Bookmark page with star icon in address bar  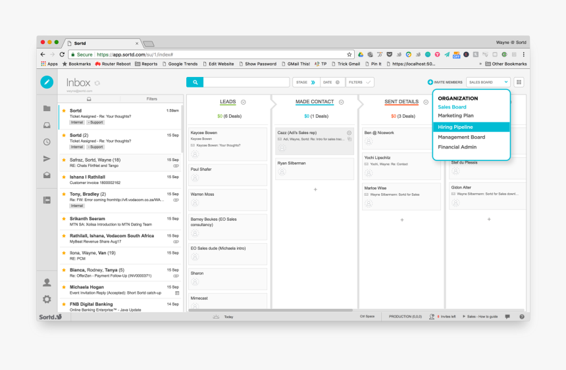pyautogui.click(x=349, y=55)
